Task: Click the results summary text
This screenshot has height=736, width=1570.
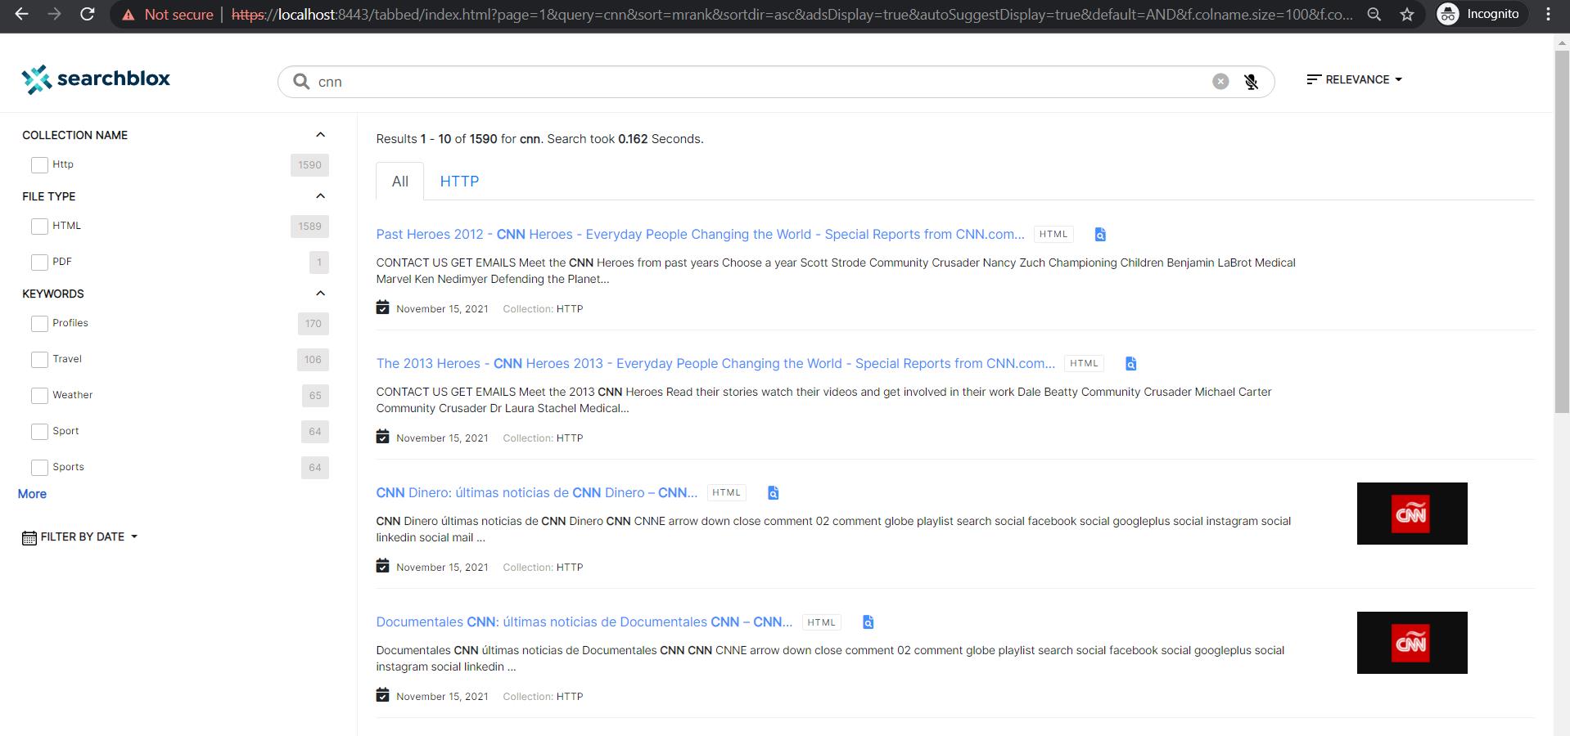Action: [x=539, y=139]
